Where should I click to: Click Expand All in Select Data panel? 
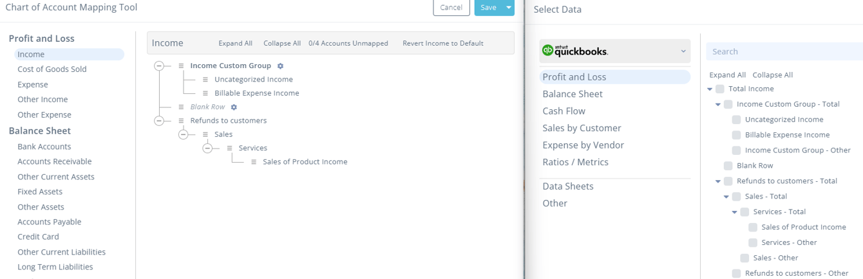tap(727, 75)
